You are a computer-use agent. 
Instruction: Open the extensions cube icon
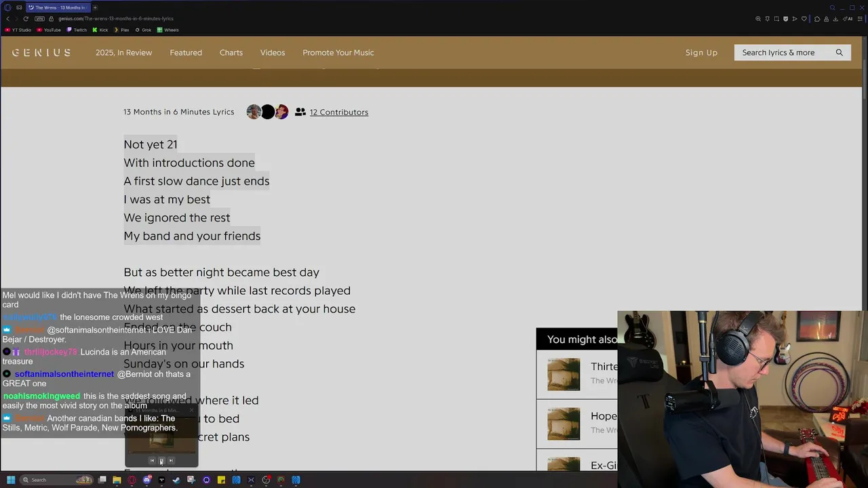tap(817, 19)
